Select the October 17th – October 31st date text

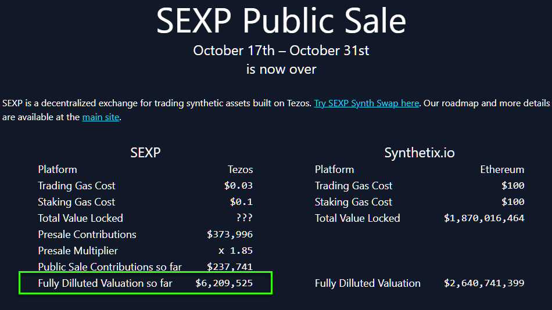pos(281,51)
